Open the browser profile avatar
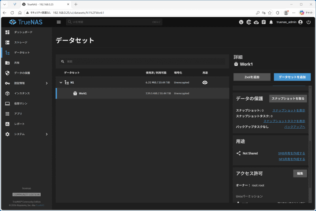316x211 pixels. click(286, 13)
